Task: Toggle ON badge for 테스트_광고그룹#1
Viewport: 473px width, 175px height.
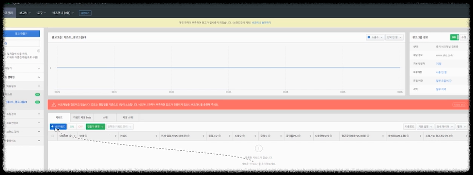Action: pyautogui.click(x=38, y=102)
